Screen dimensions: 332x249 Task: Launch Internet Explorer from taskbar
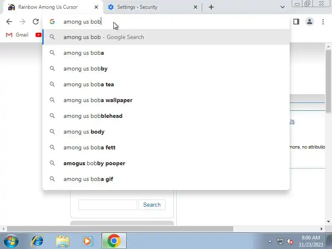coord(37,241)
